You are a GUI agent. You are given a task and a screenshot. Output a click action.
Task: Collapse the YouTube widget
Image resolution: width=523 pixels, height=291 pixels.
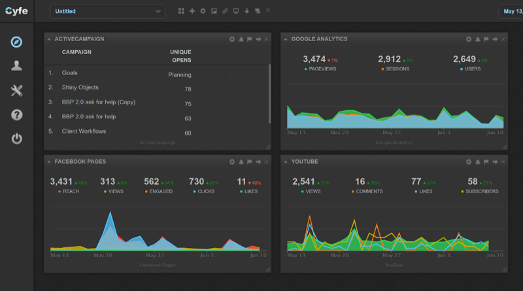click(286, 162)
